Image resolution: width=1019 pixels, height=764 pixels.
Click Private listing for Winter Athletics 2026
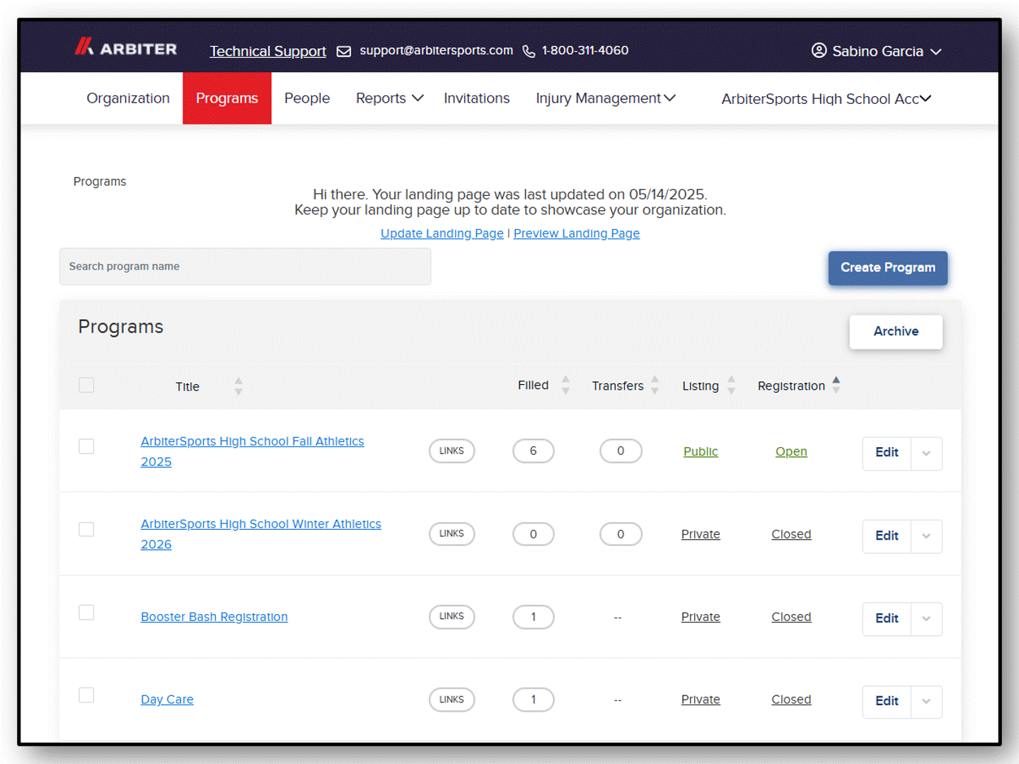click(x=701, y=534)
